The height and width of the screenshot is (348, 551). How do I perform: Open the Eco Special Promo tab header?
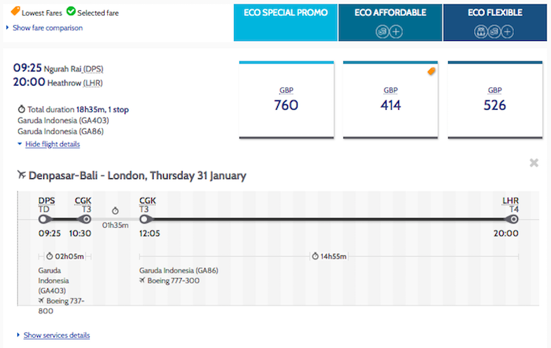[x=285, y=23]
